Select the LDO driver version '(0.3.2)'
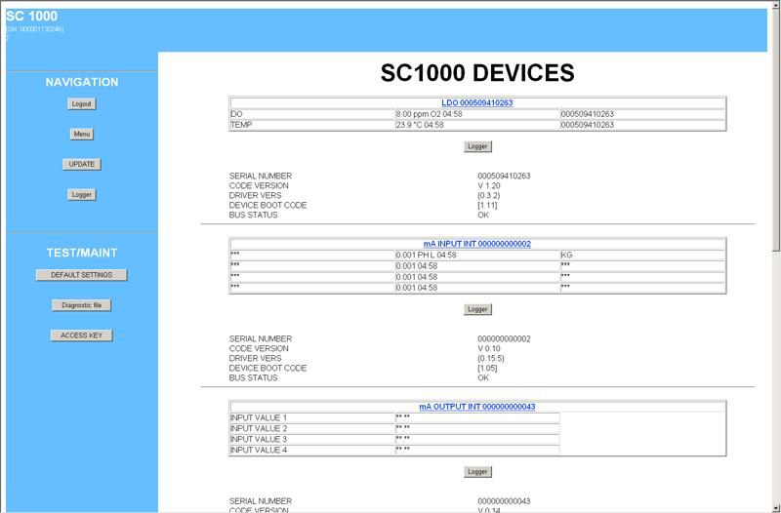Viewport: 781px width, 513px height. coord(489,196)
